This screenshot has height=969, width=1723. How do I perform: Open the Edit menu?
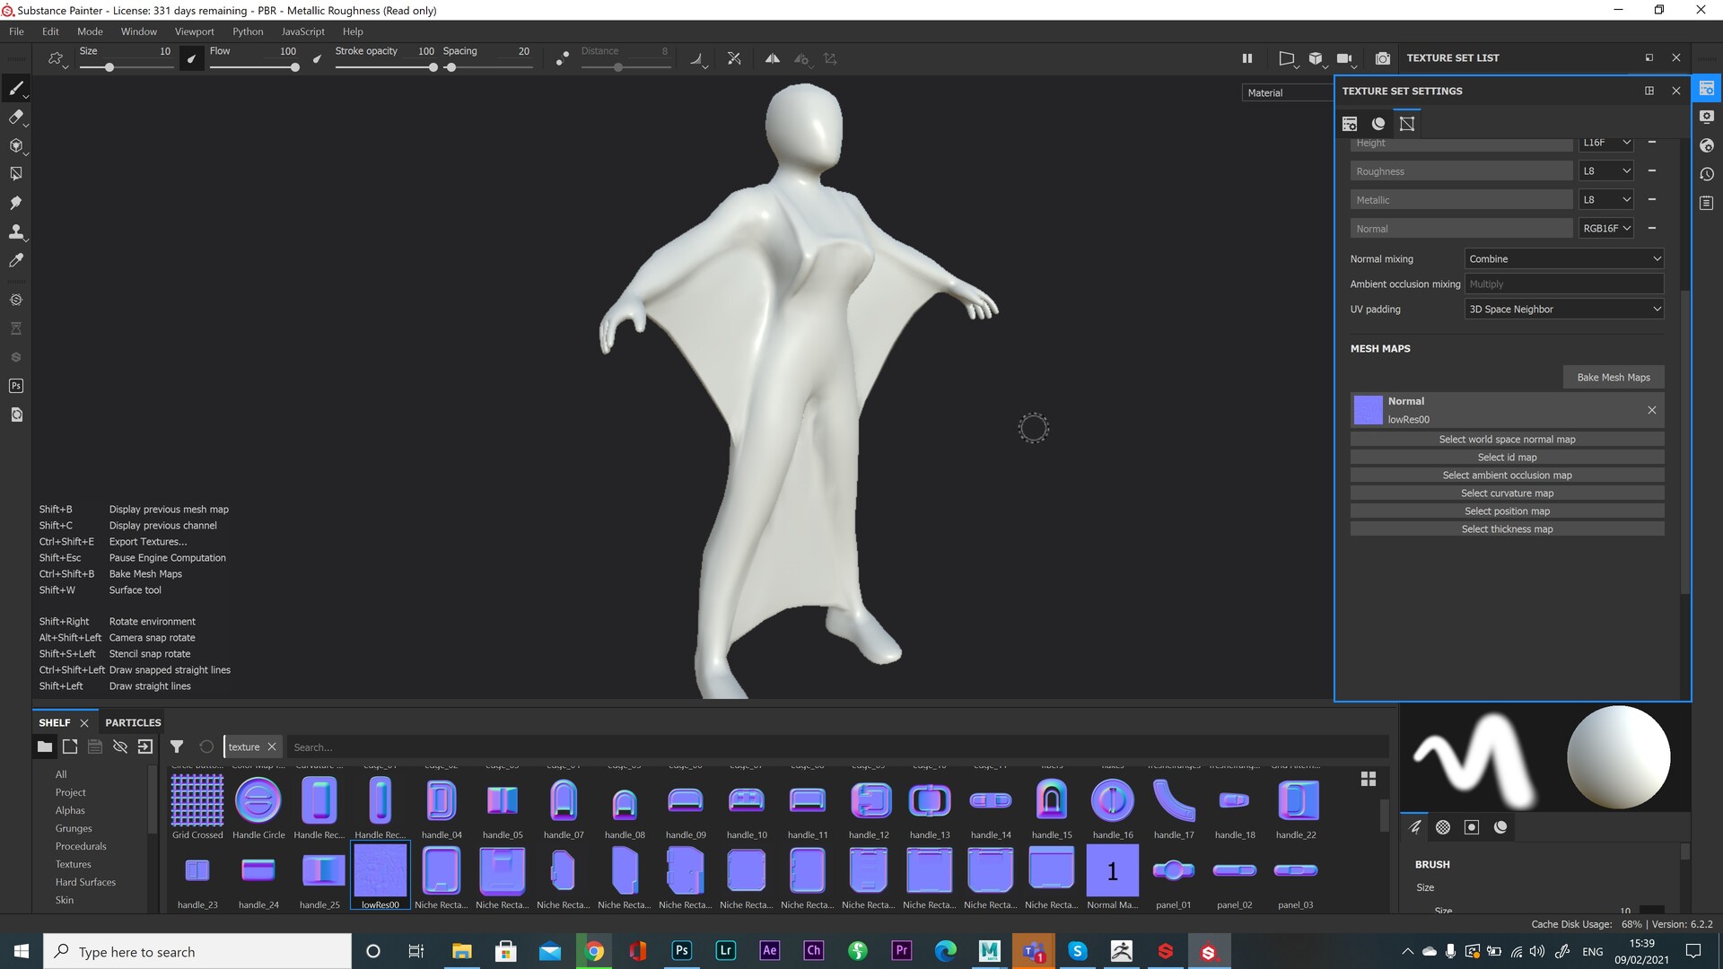point(50,31)
